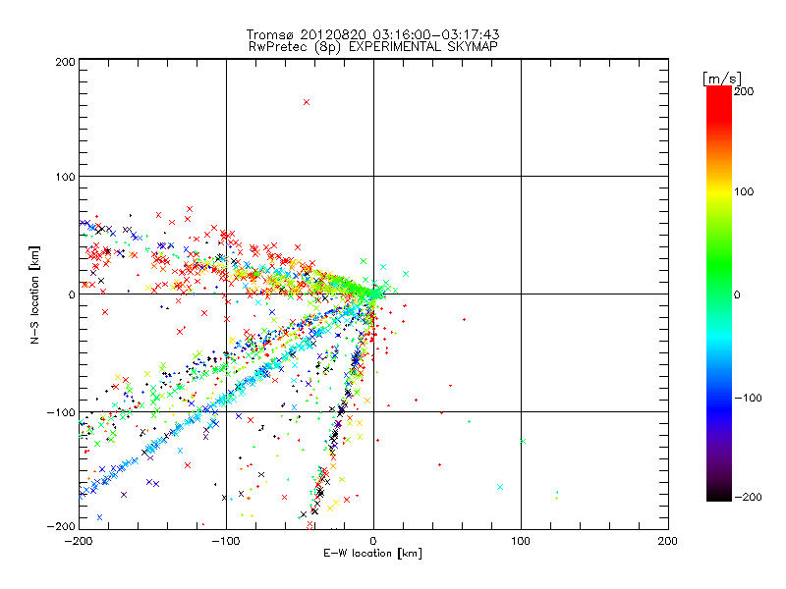Screen dimensions: 786x589
Task: Click the y-axis '100' tick label
Action: pyautogui.click(x=65, y=177)
